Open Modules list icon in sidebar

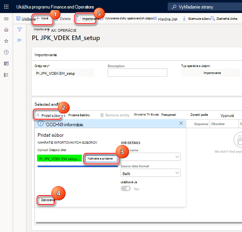[x=6, y=75]
